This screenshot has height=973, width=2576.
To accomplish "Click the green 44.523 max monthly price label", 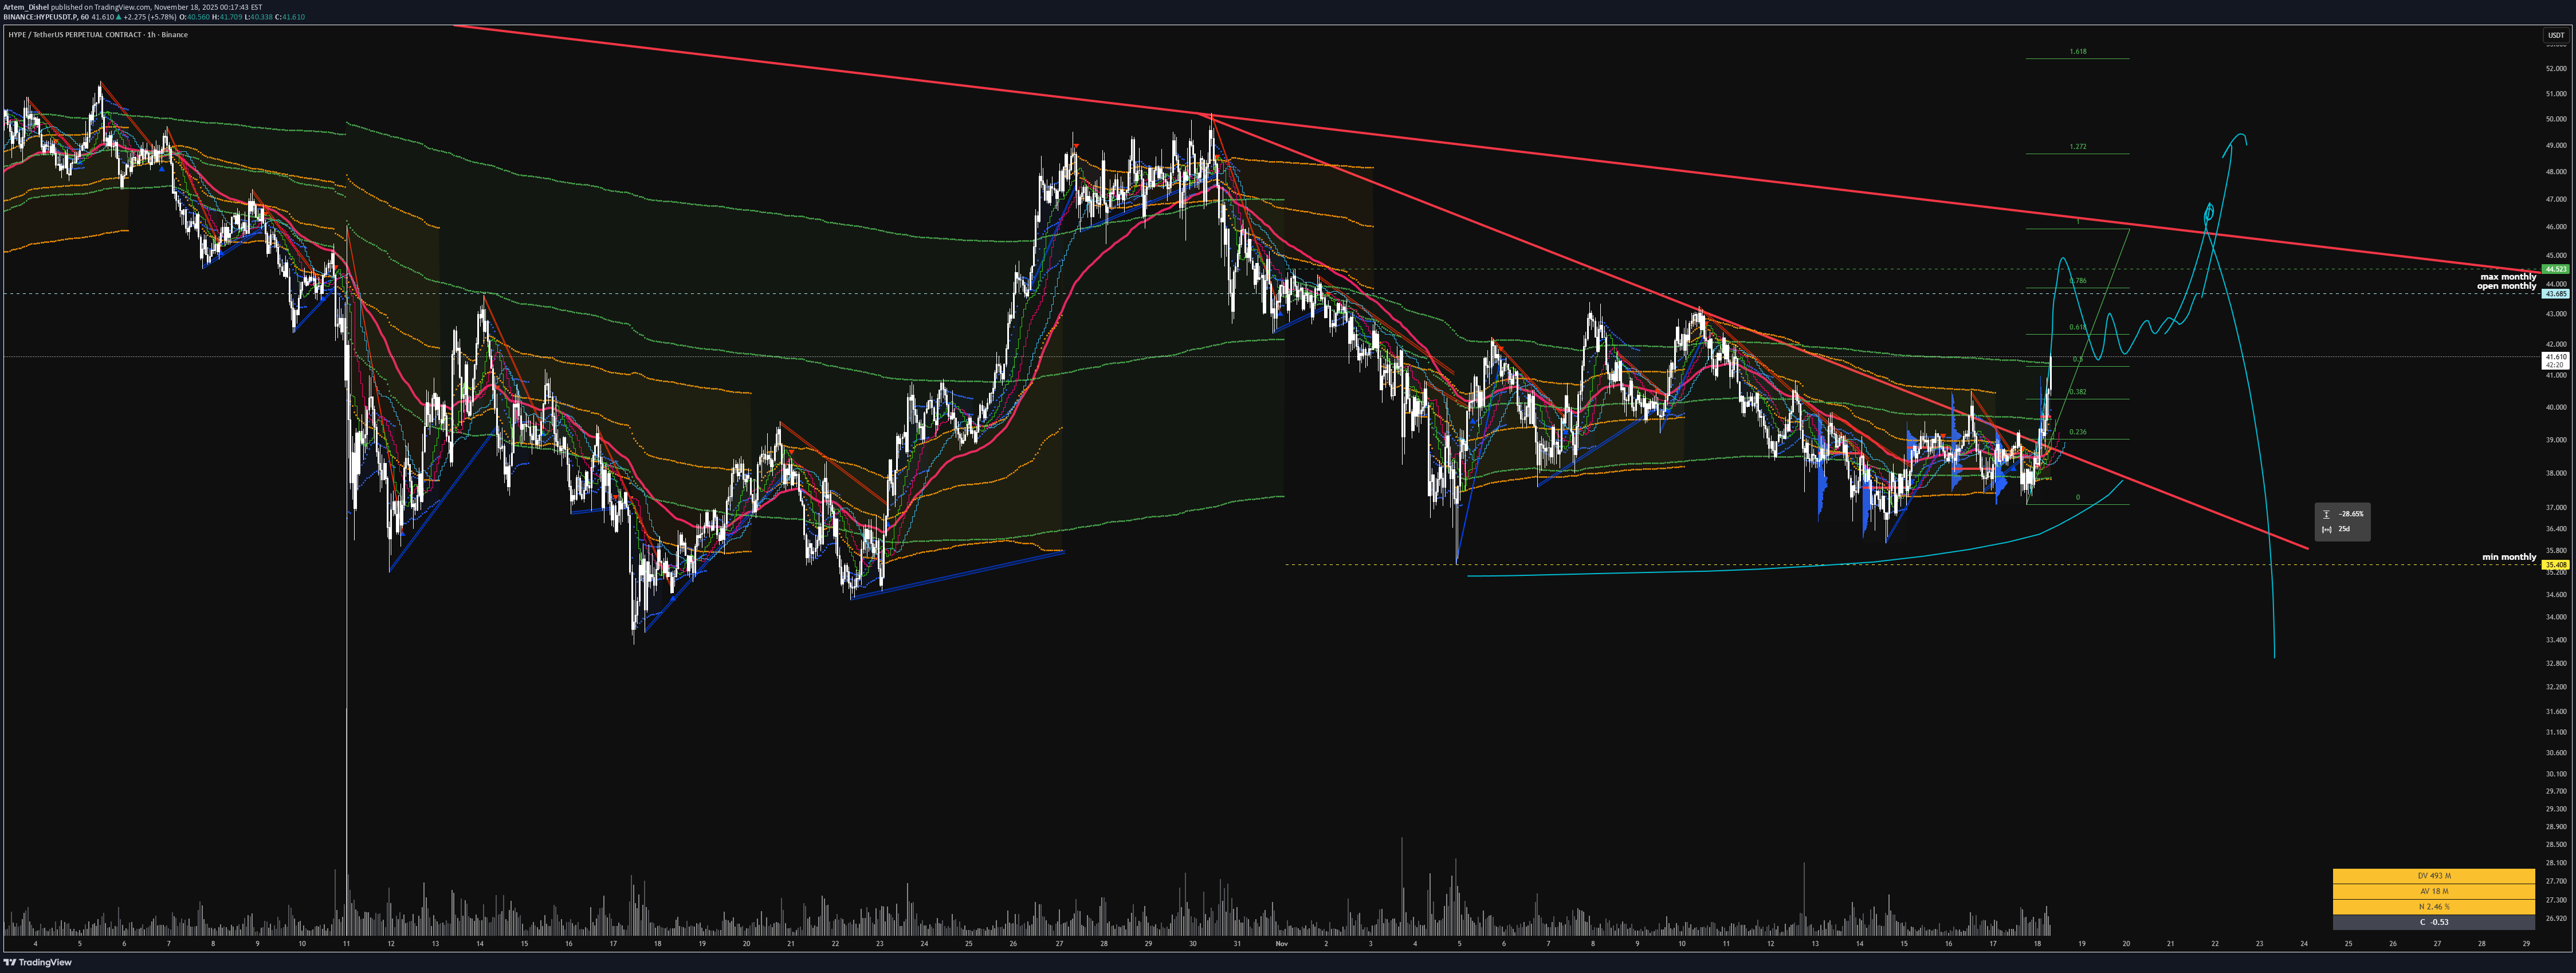I will pyautogui.click(x=2555, y=269).
